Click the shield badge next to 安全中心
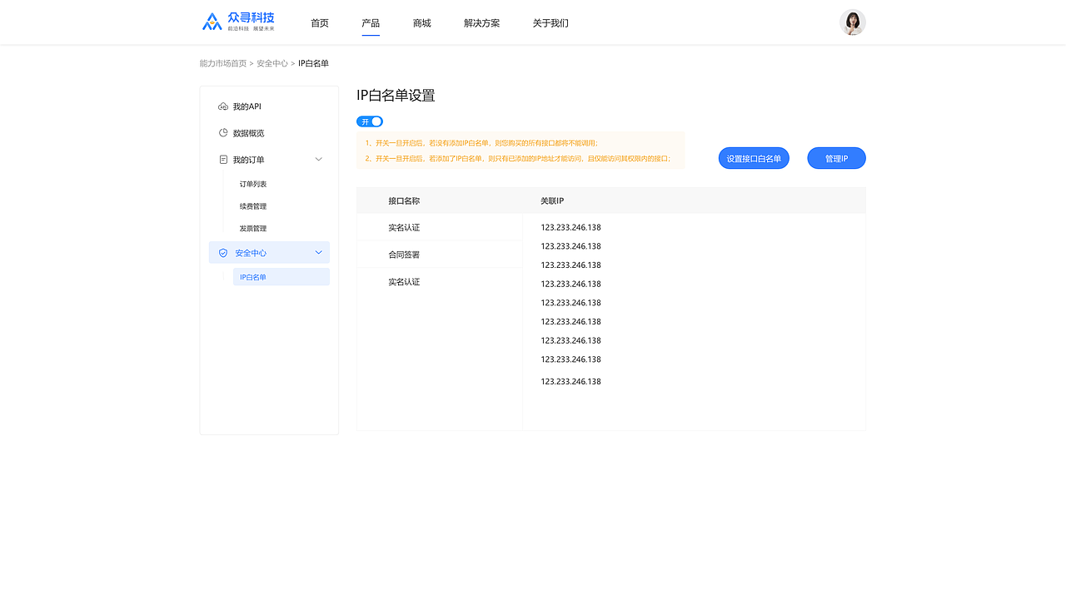This screenshot has width=1066, height=599. pos(222,252)
